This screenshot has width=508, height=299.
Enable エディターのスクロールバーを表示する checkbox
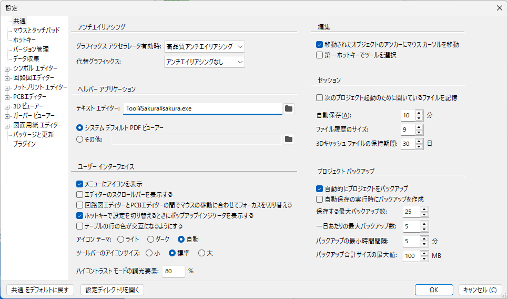coord(80,195)
